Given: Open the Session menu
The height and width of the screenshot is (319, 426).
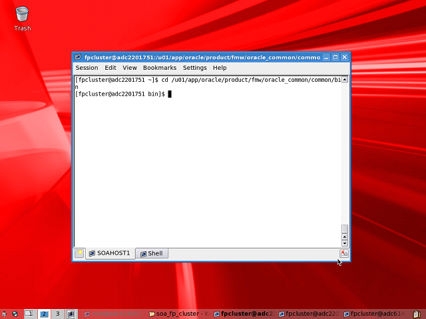Looking at the screenshot, I should point(87,68).
